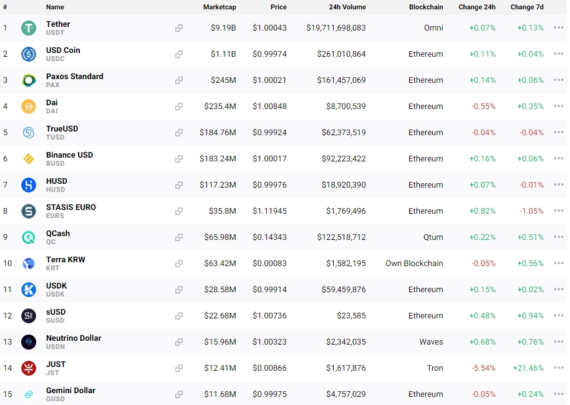Click the sUSD coin logo
570x405 pixels.
(29, 316)
